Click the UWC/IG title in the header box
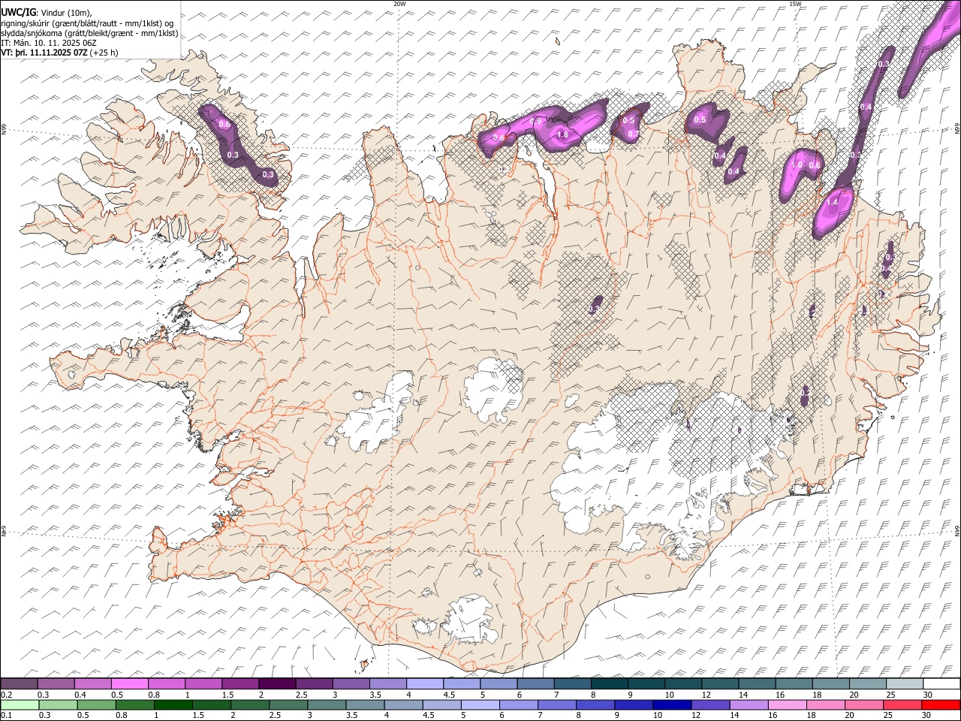 tap(19, 12)
